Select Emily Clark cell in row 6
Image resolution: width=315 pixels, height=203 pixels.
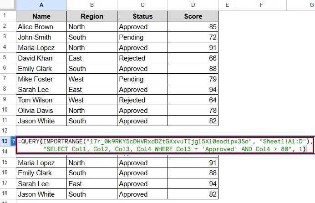tap(41, 68)
